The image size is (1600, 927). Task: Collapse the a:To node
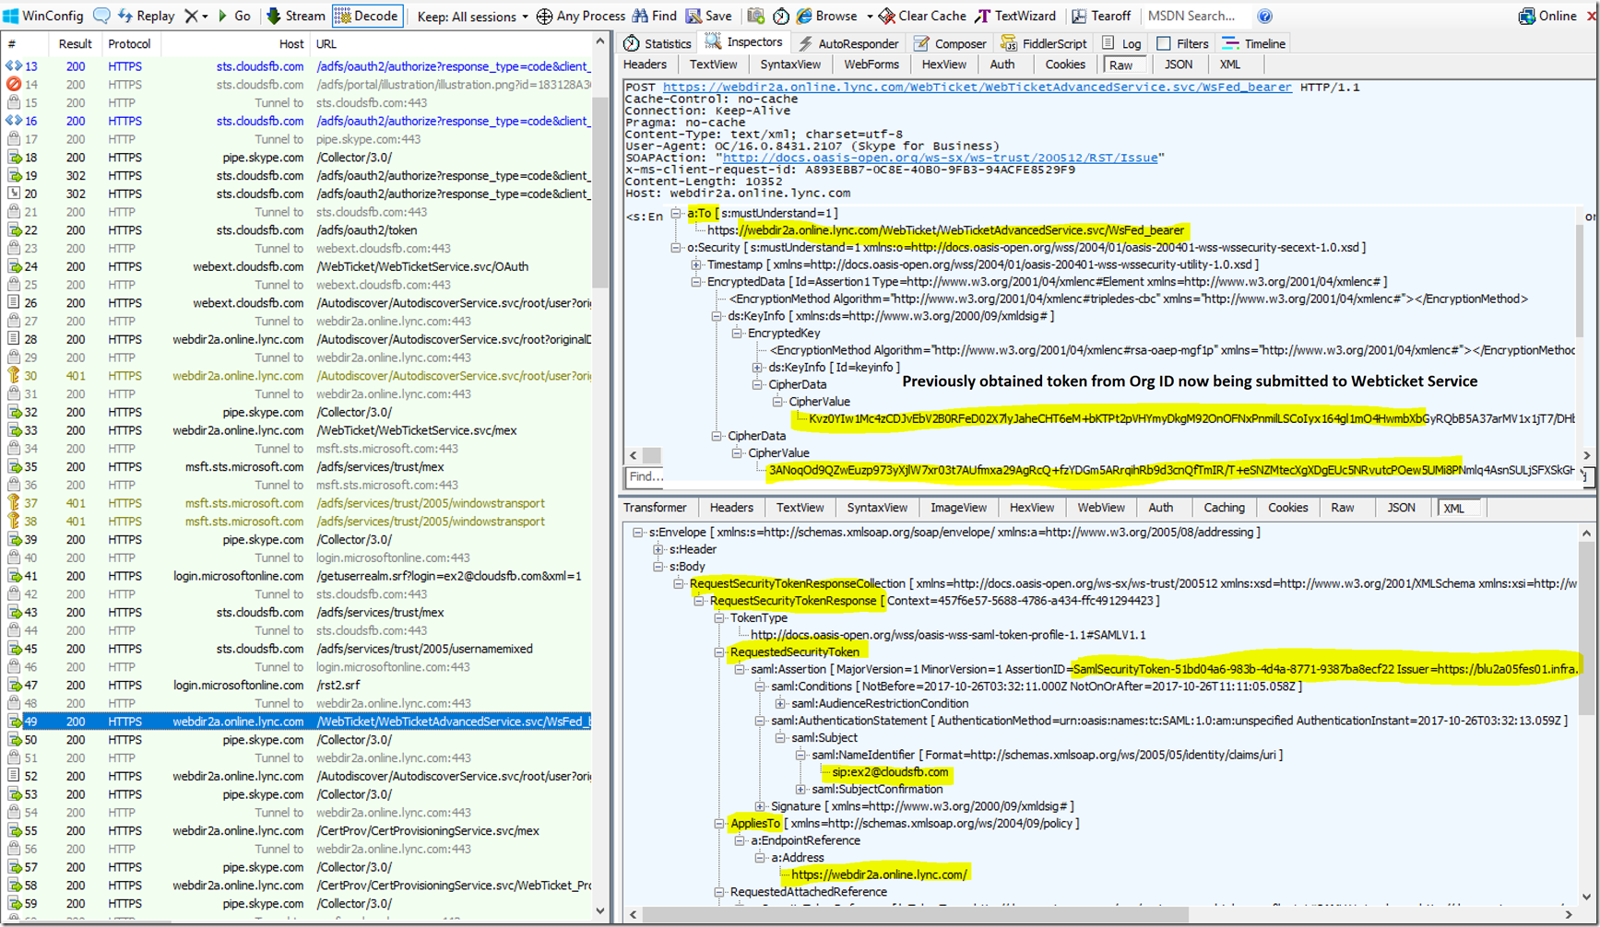click(676, 213)
